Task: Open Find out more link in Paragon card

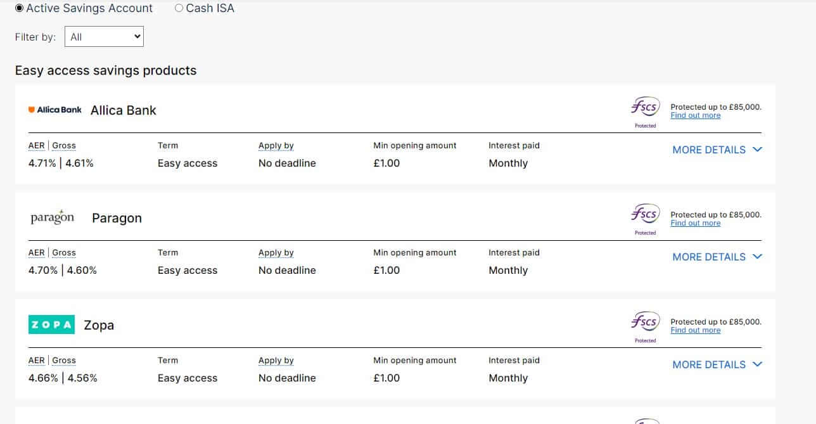Action: pyautogui.click(x=695, y=223)
